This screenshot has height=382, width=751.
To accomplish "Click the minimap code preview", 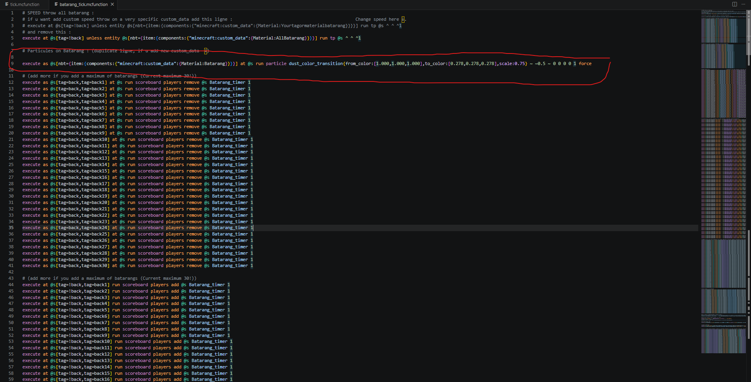I will pyautogui.click(x=723, y=182).
